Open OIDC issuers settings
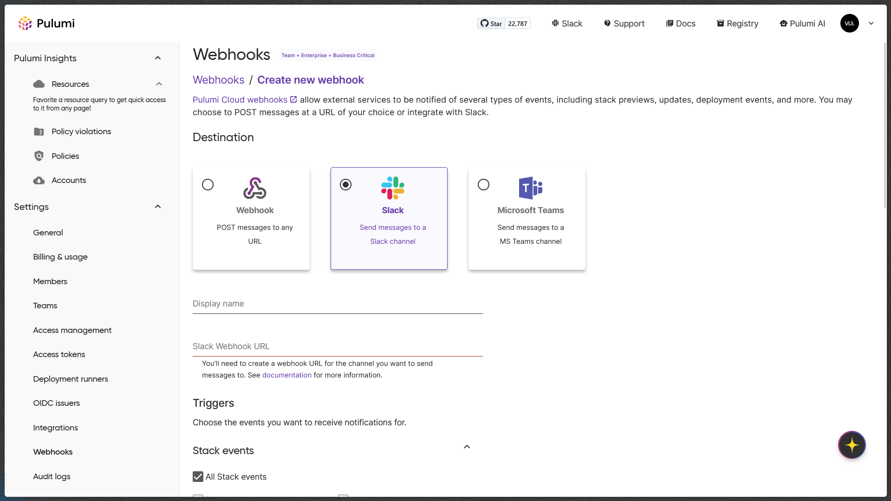The image size is (891, 501). (56, 403)
